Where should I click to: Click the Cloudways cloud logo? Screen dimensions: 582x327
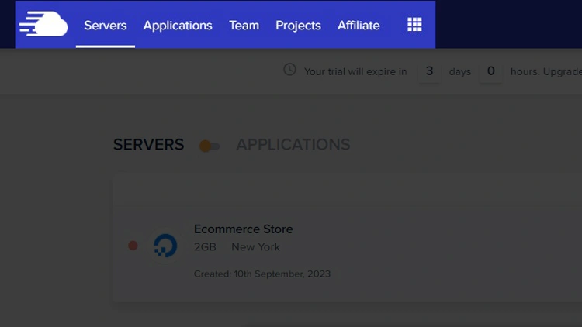43,25
